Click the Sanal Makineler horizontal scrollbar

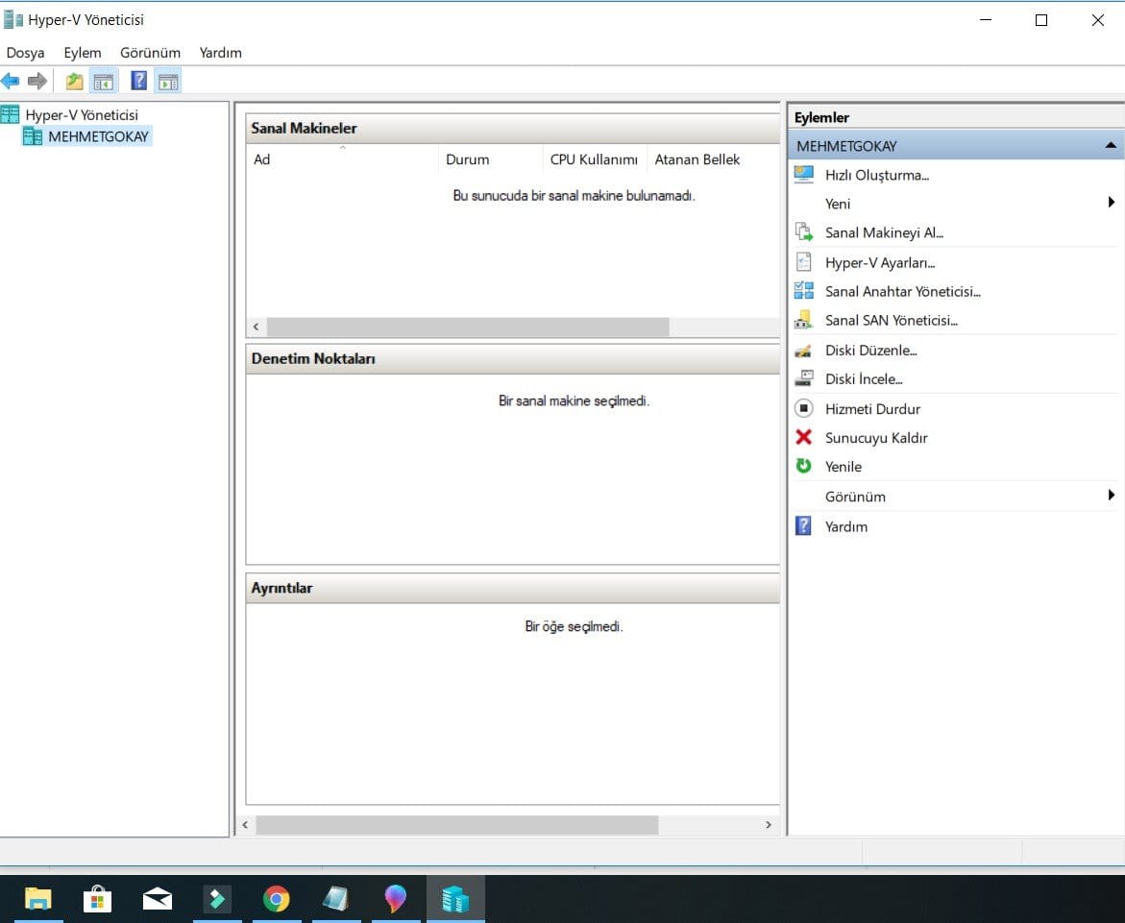[467, 328]
